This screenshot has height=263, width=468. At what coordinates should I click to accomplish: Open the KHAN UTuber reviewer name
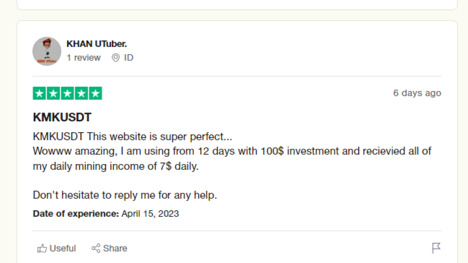pos(97,44)
